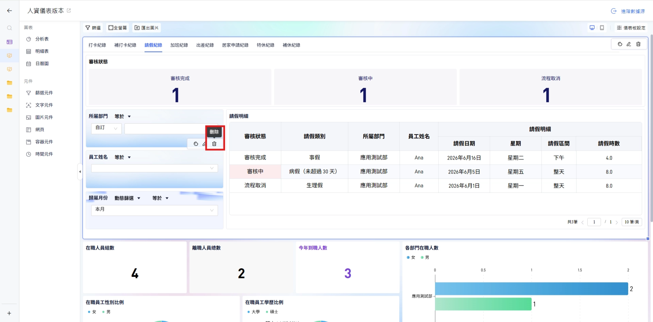Toggle the 大學 legend in 在職員工學歷比例
Screen dimensions: 653x322
click(x=254, y=312)
